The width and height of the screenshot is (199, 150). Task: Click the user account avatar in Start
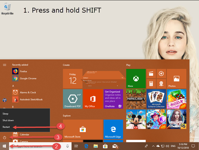(x=5, y=100)
